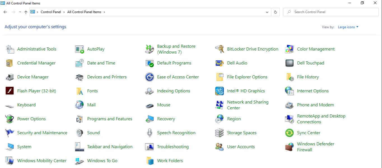Image resolution: width=382 pixels, height=168 pixels.
Task: Open the Region link
Action: pos(234,119)
